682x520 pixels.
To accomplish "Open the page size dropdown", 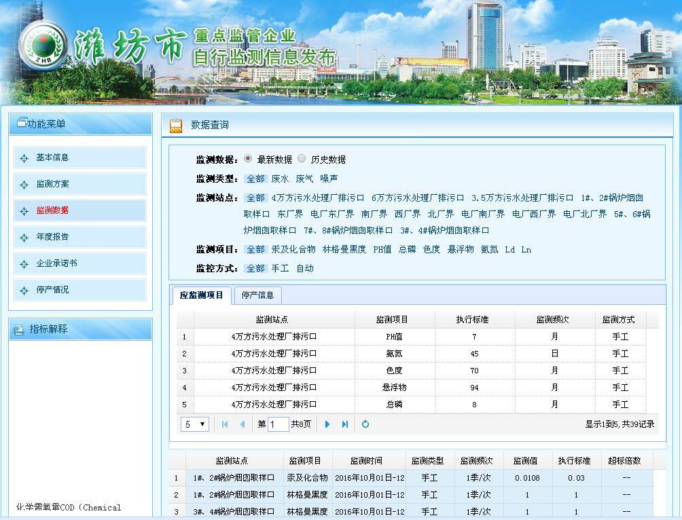I will click(x=195, y=424).
